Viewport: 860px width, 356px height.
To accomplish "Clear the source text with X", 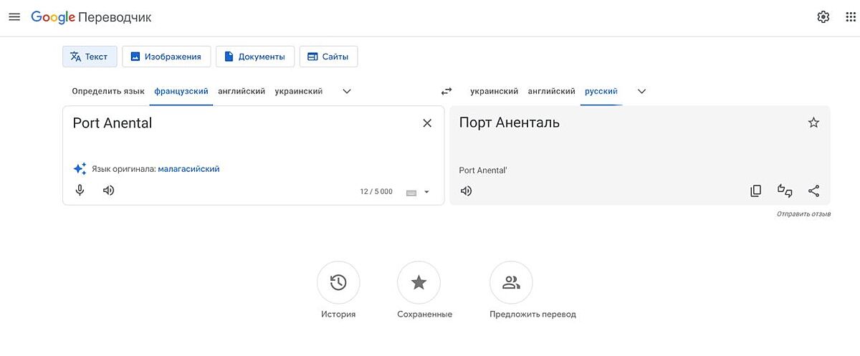I will 427,123.
